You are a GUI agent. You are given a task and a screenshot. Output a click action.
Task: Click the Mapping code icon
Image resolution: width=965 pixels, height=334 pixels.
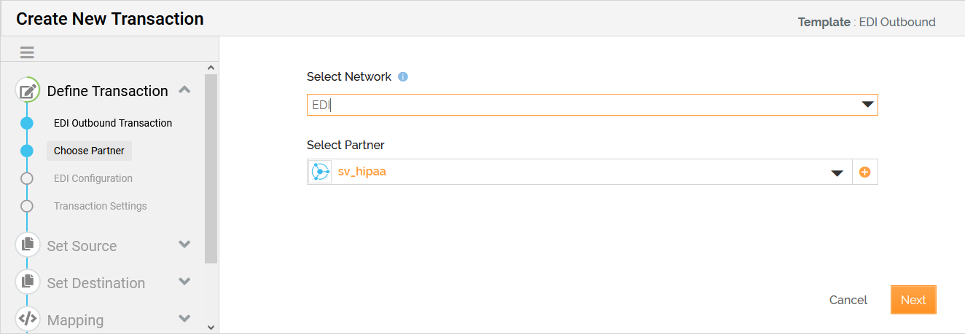(28, 319)
